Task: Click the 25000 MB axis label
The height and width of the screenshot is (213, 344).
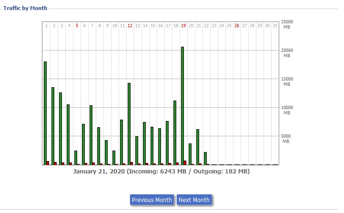Action: [x=287, y=24]
